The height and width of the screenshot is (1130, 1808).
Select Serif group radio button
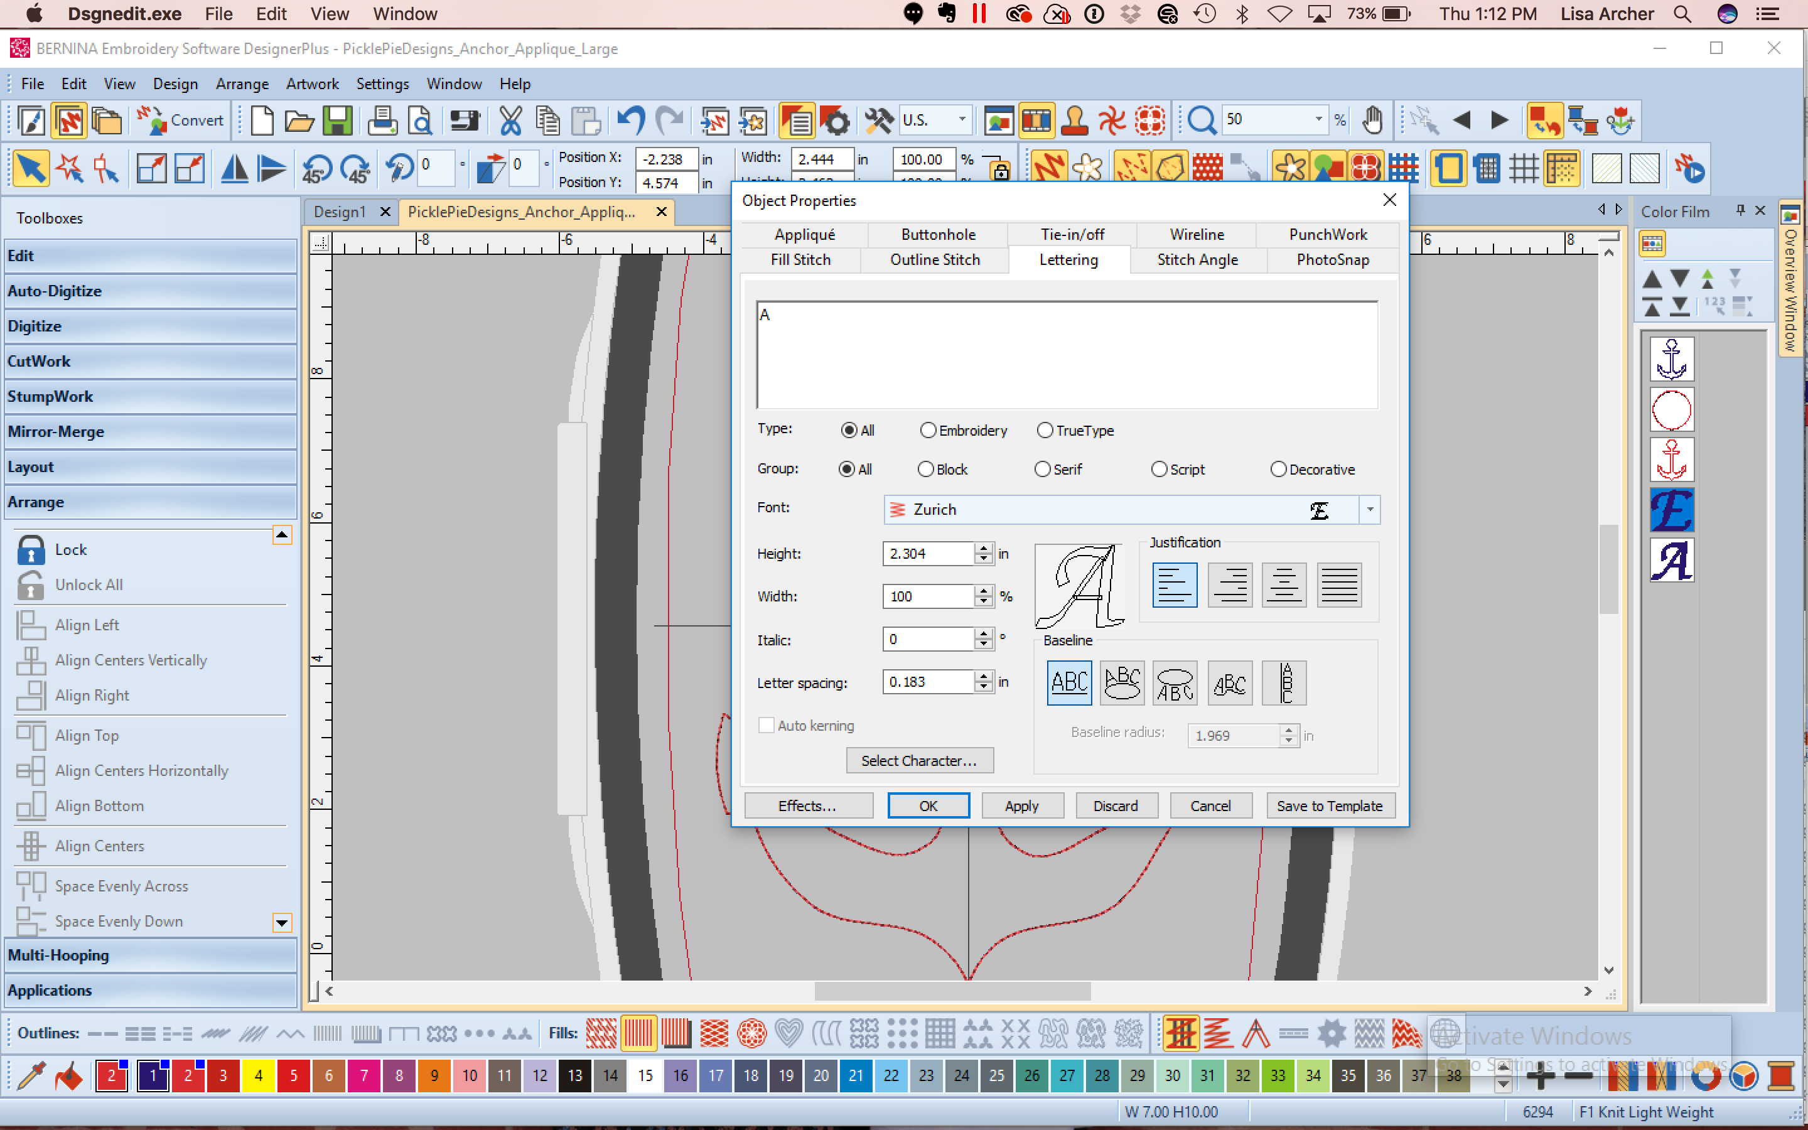click(1042, 470)
